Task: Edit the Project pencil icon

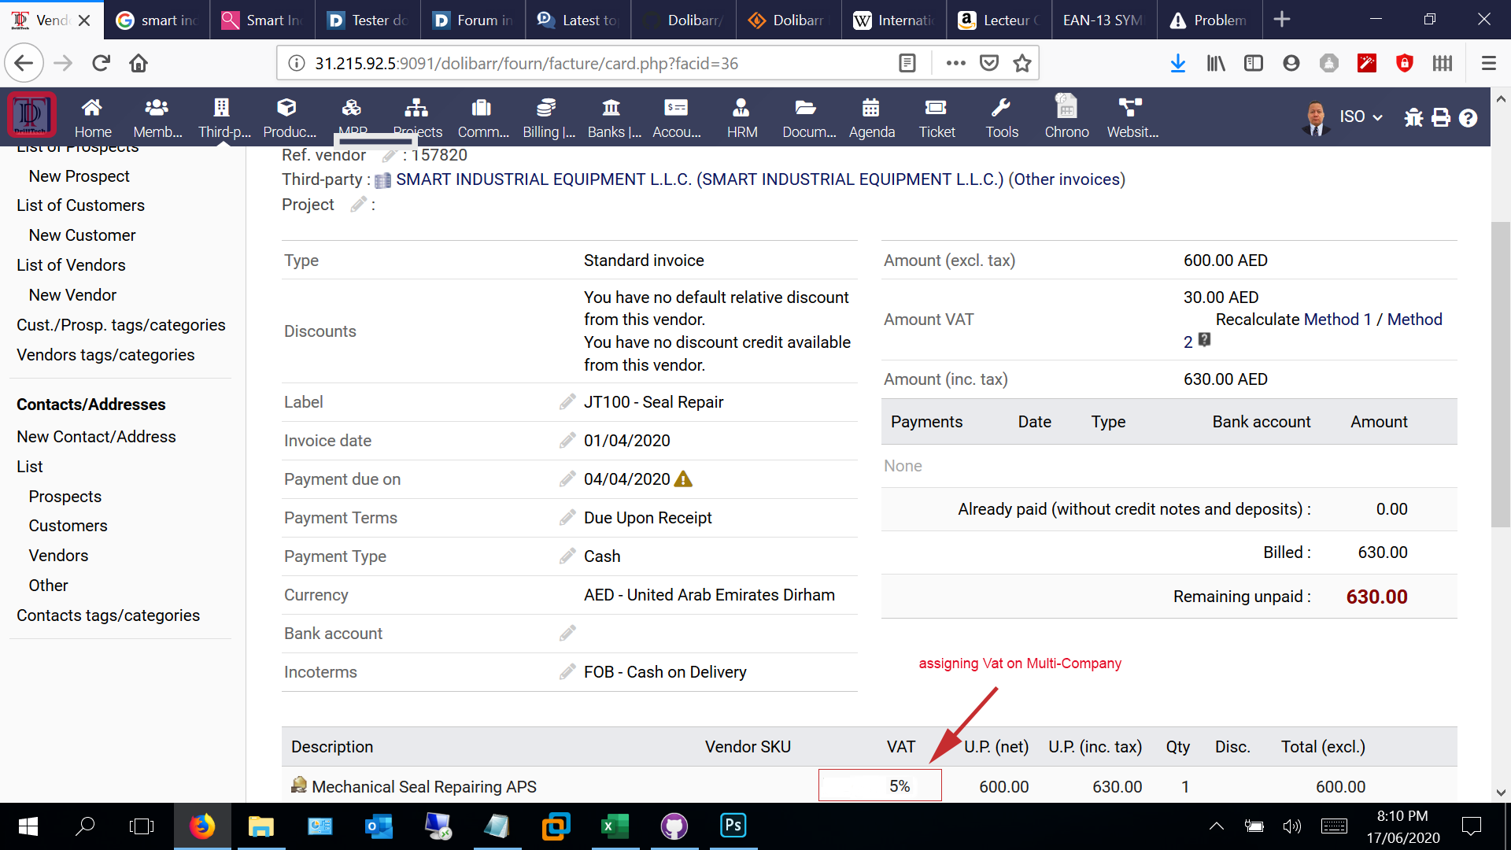Action: [x=359, y=205]
